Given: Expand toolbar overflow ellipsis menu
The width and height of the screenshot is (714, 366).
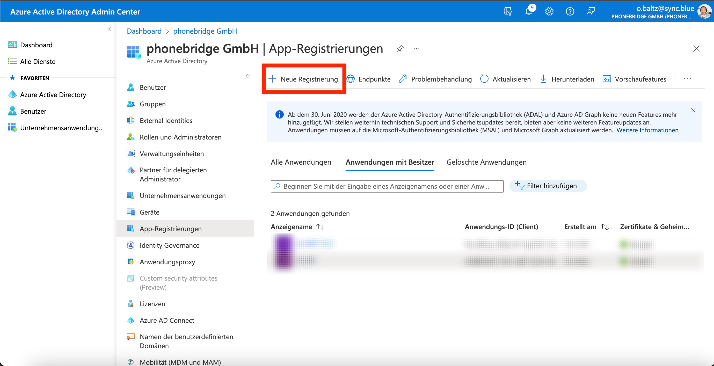Looking at the screenshot, I should coord(687,79).
